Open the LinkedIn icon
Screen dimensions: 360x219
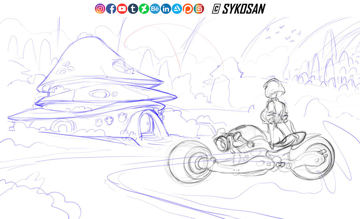166,9
